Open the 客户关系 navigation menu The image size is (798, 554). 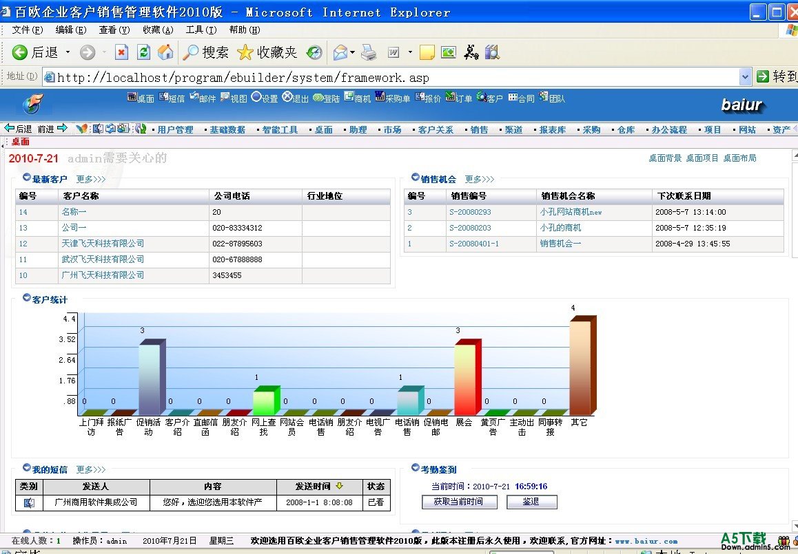(436, 129)
